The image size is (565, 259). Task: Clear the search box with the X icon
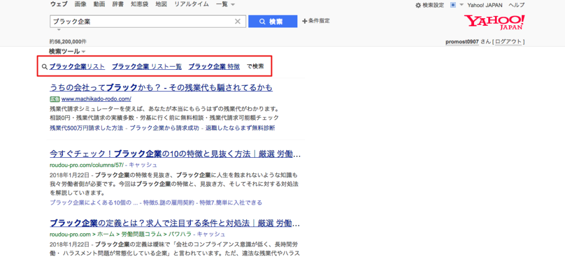point(237,21)
